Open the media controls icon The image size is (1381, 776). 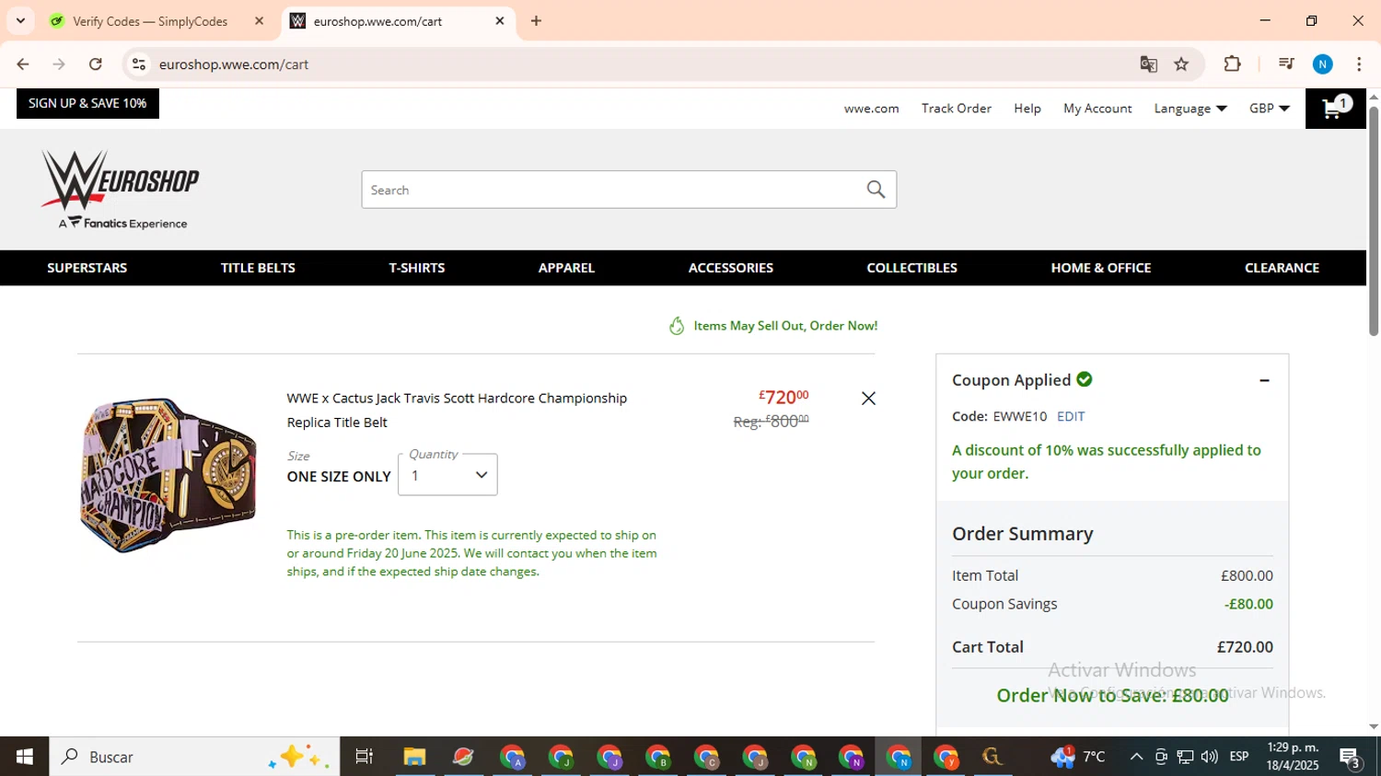click(1286, 64)
